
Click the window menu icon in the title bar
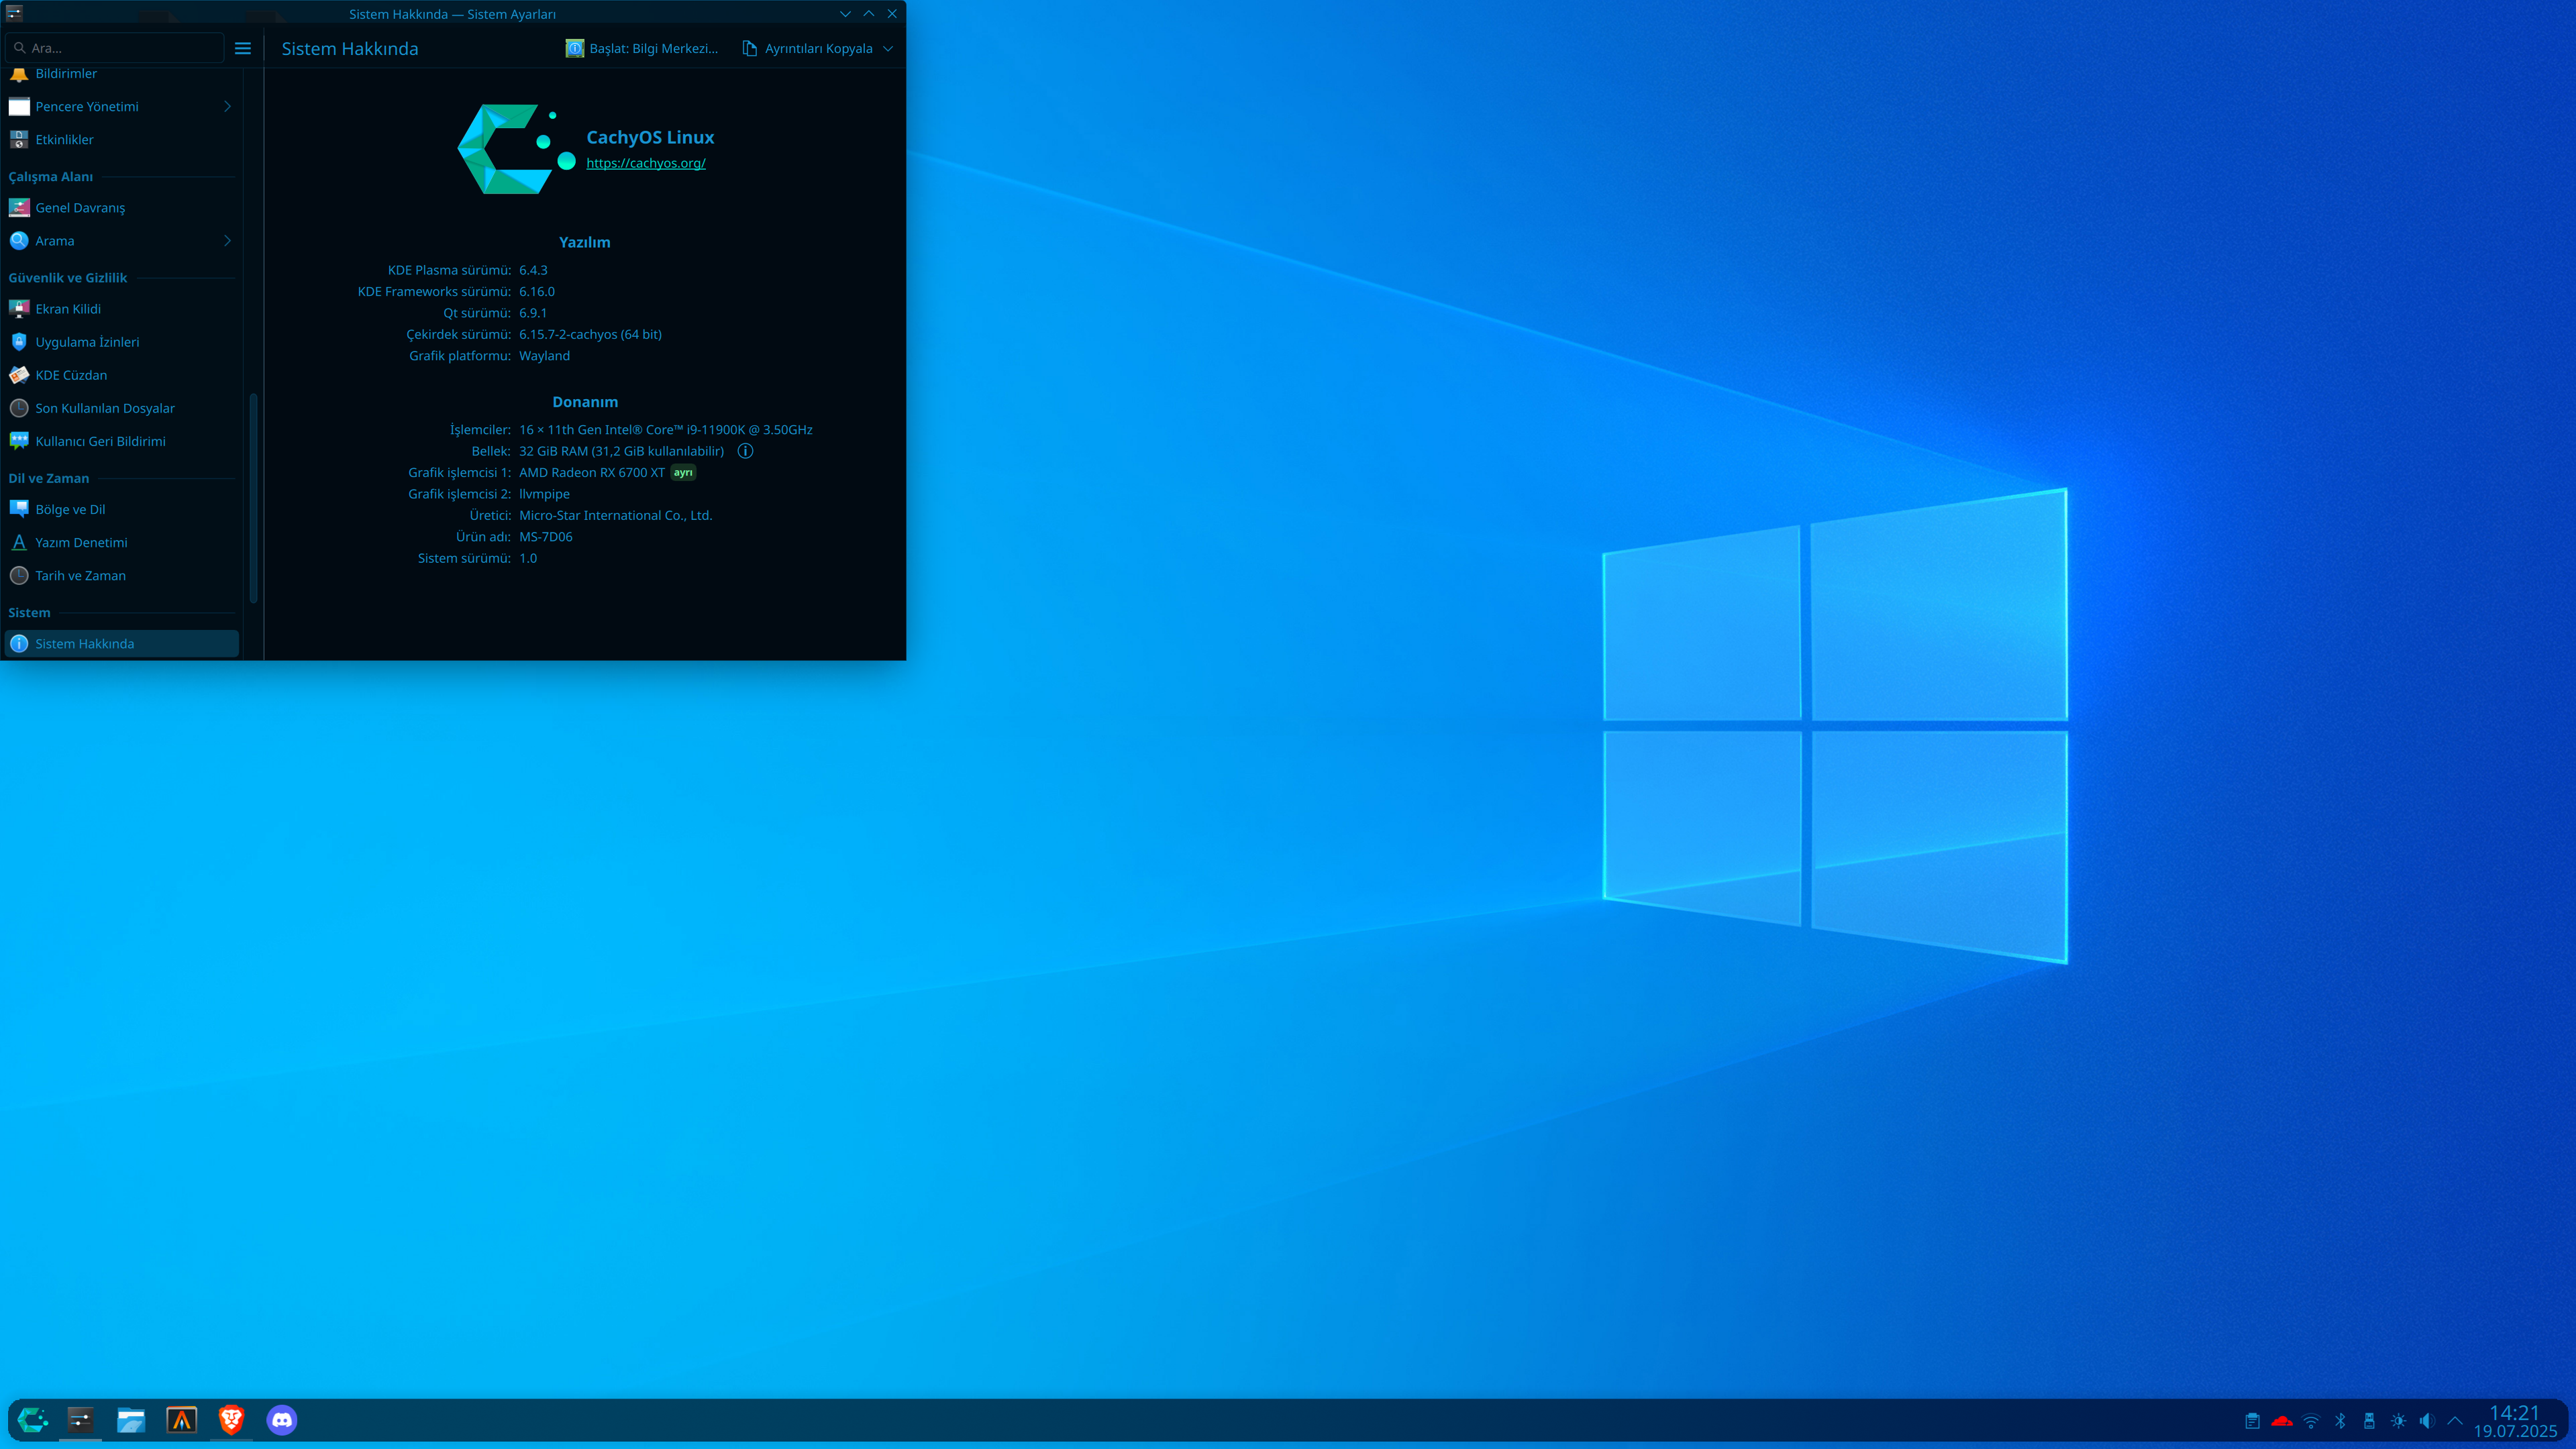coord(14,13)
